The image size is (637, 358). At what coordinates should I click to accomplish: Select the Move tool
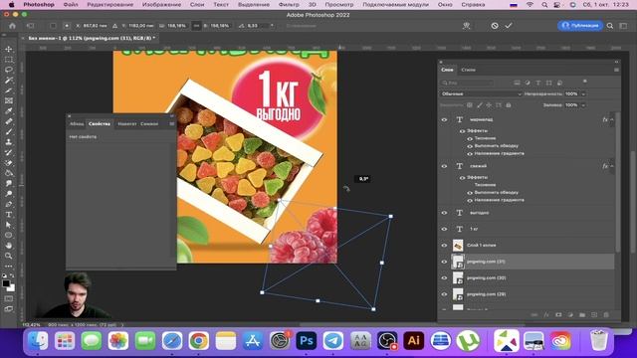[9, 49]
